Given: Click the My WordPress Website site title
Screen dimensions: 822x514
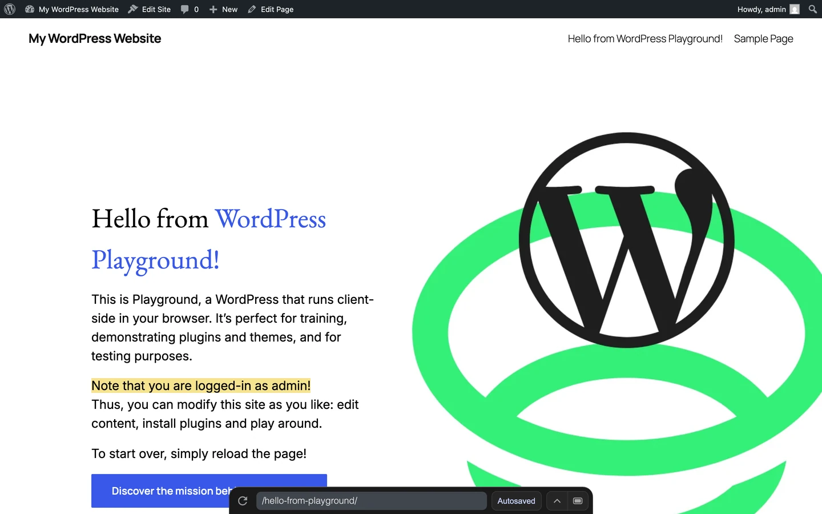Looking at the screenshot, I should pos(95,38).
